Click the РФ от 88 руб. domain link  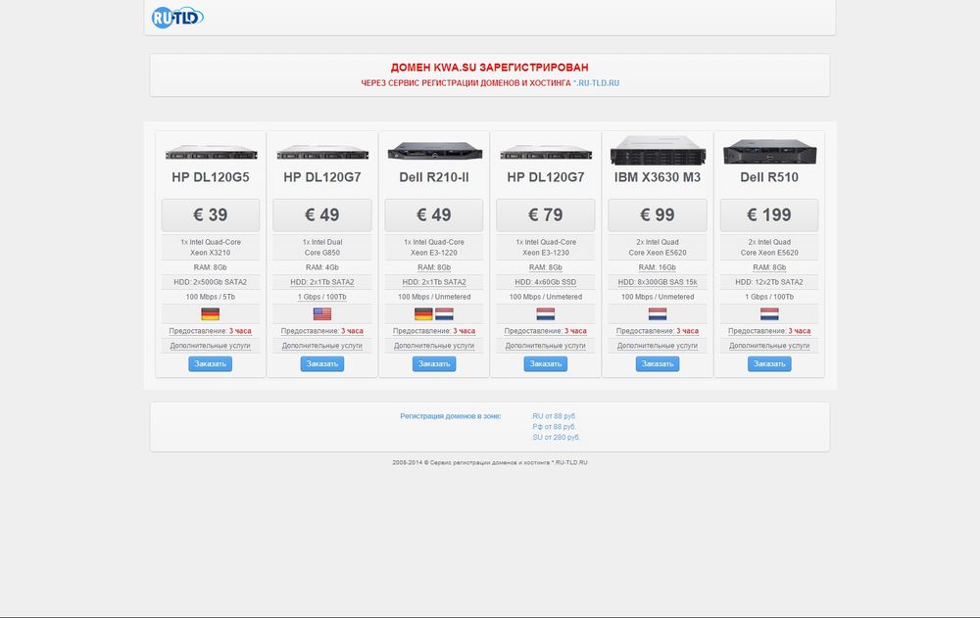(555, 427)
